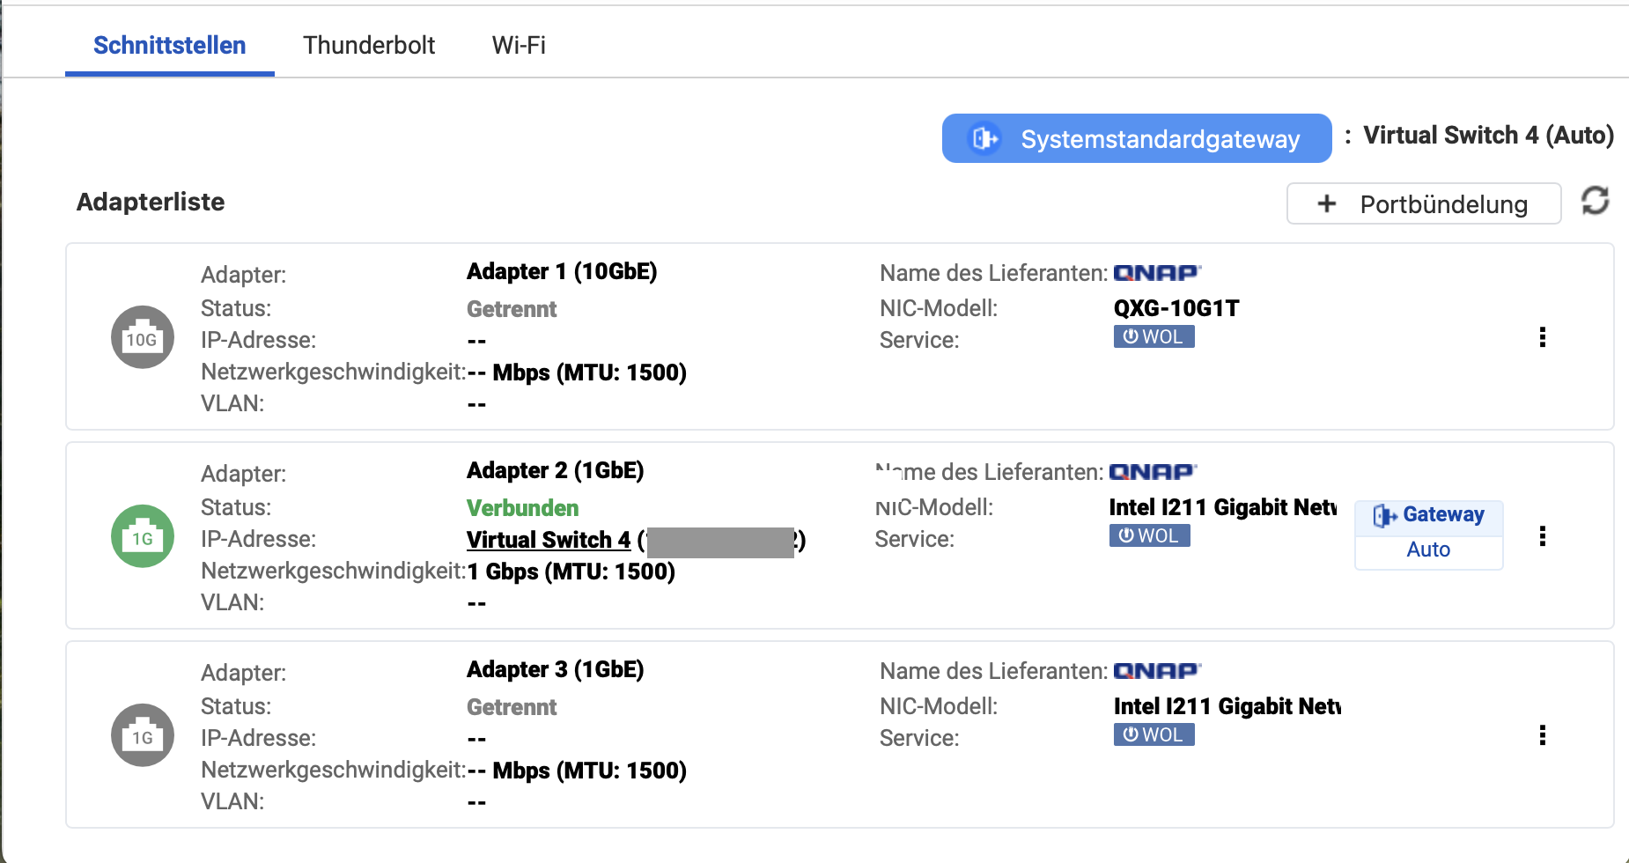Viewport: 1629px width, 863px height.
Task: Click the WOL badge for Adapter 3
Action: (1154, 735)
